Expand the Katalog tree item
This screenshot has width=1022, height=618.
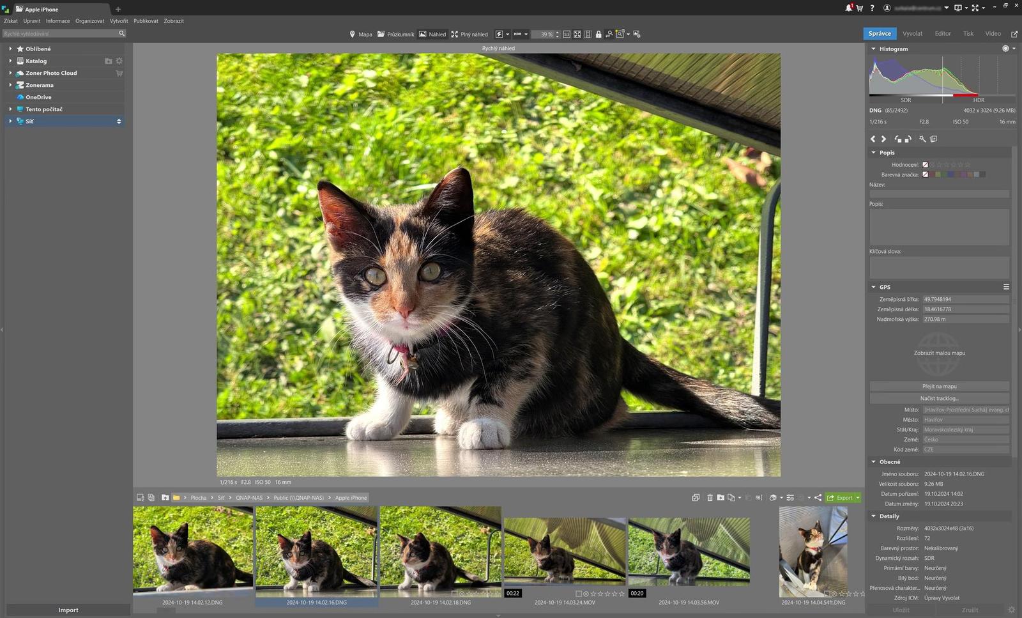click(10, 61)
